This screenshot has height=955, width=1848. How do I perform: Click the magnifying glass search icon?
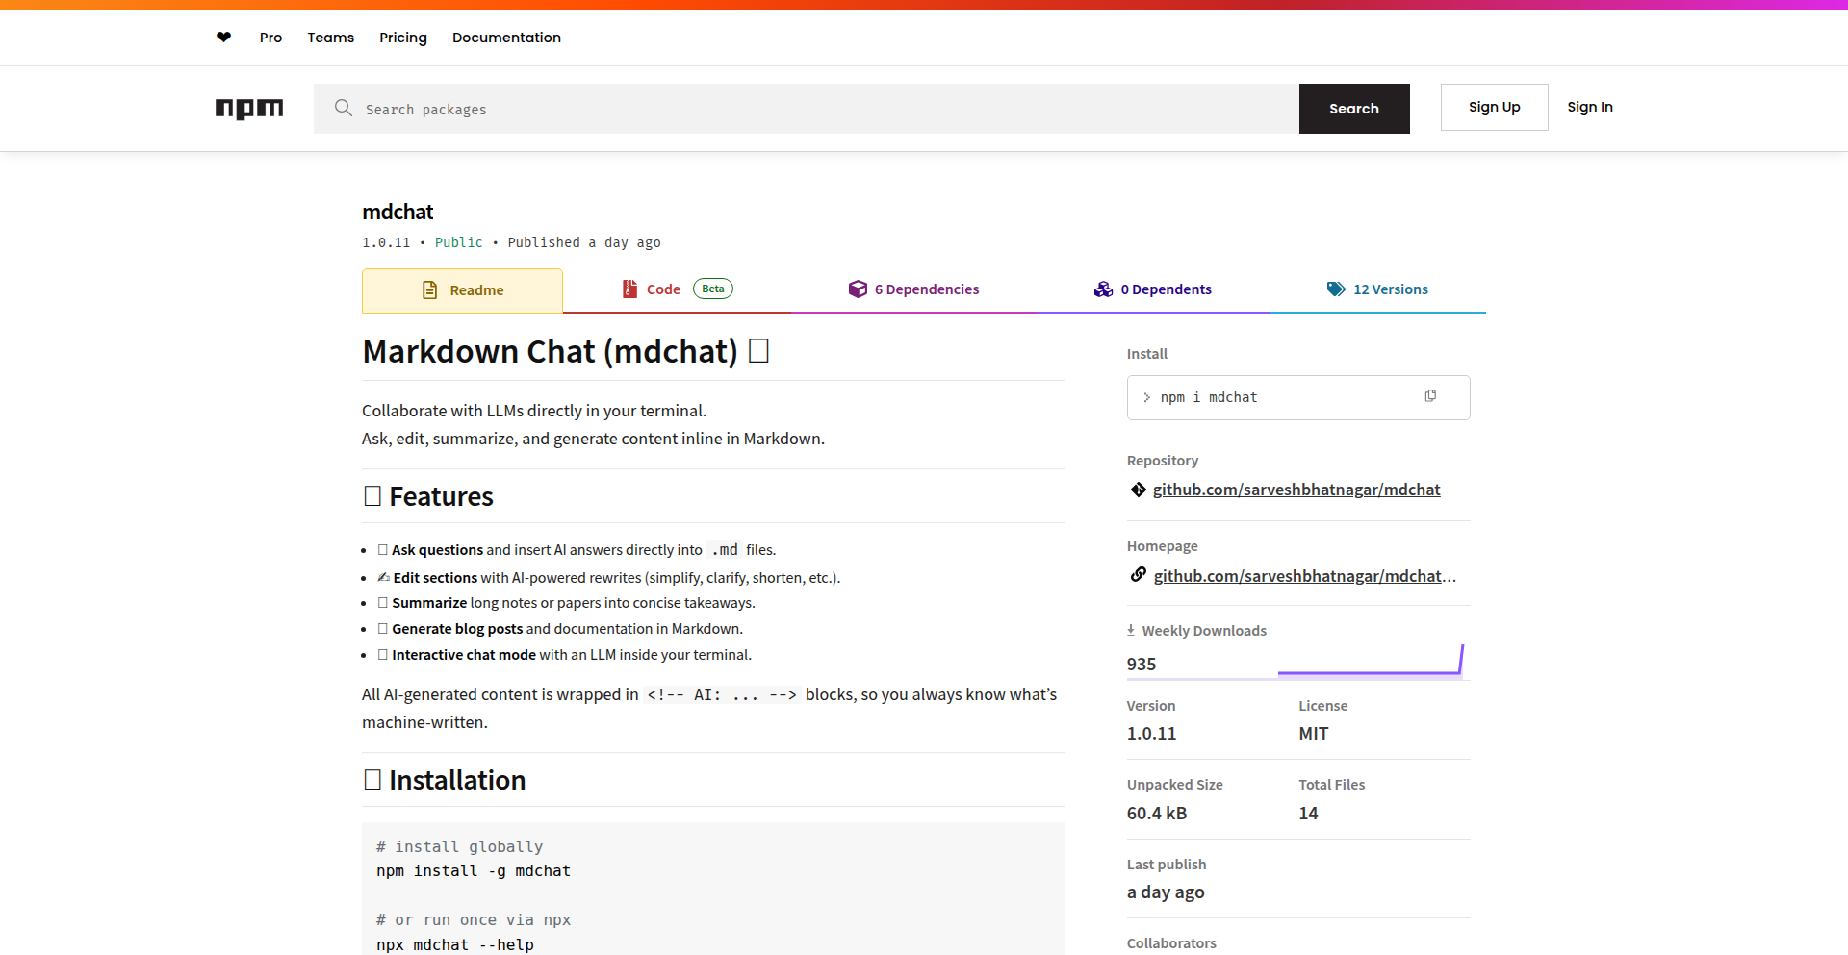pyautogui.click(x=344, y=108)
